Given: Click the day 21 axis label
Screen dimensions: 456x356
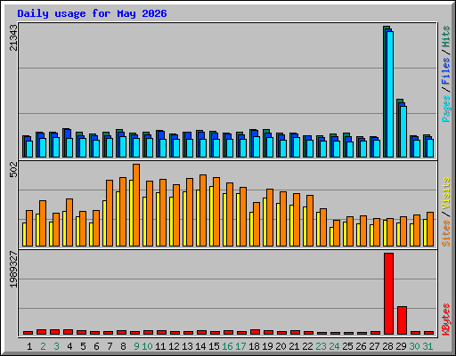Looking at the screenshot, I should tap(294, 346).
